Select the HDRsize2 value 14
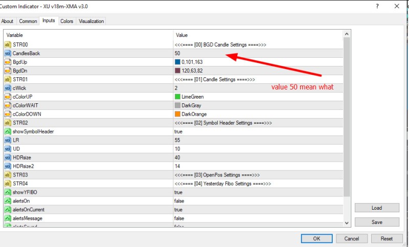This screenshot has width=409, height=247. 177,166
